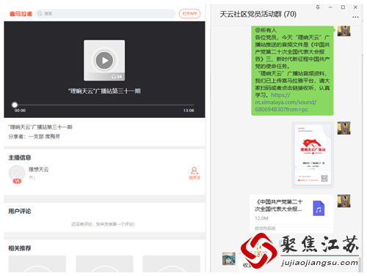The height and width of the screenshot is (276, 367).
Task: Click the search field in Ximalaya header
Action: pos(106,14)
